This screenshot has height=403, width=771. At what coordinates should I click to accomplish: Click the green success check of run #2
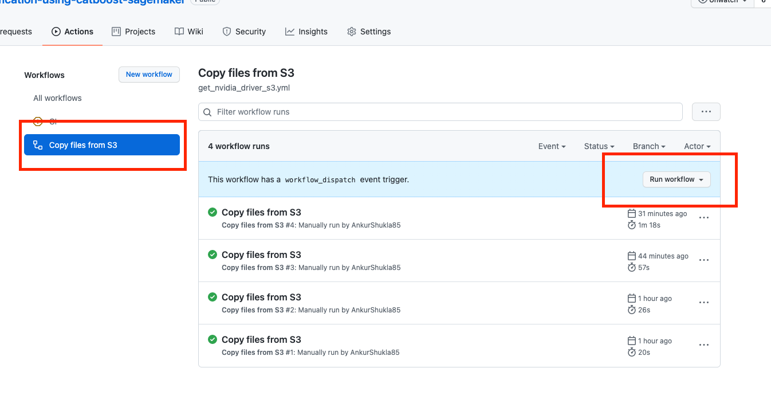click(213, 297)
